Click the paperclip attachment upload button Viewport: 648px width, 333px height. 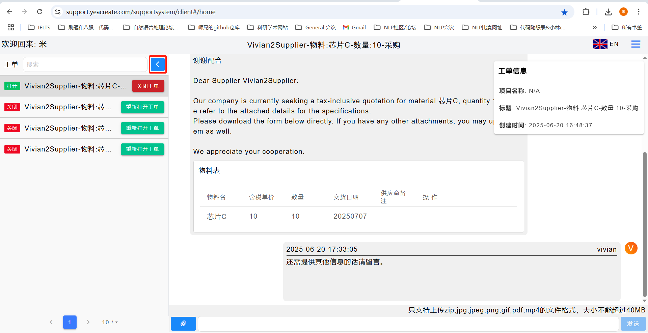point(183,324)
